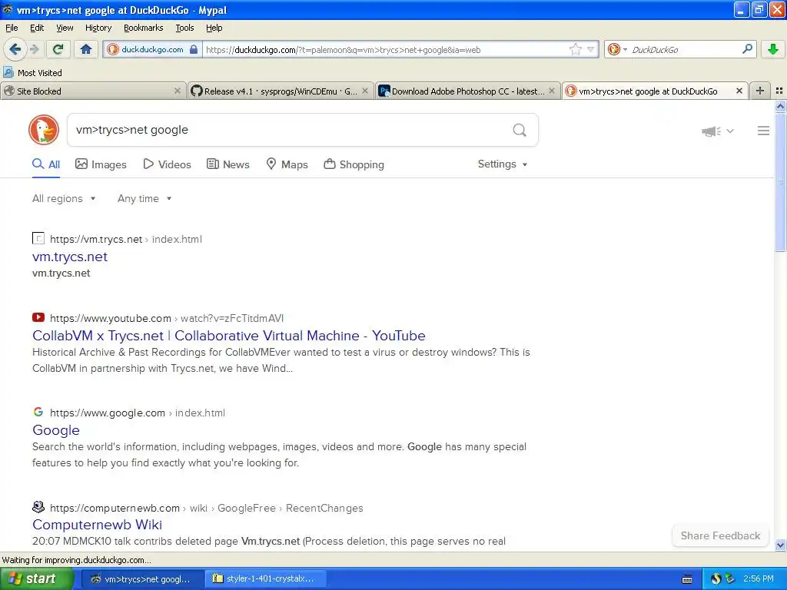The height and width of the screenshot is (590, 787).
Task: Click the scrollbar down arrow
Action: click(780, 545)
